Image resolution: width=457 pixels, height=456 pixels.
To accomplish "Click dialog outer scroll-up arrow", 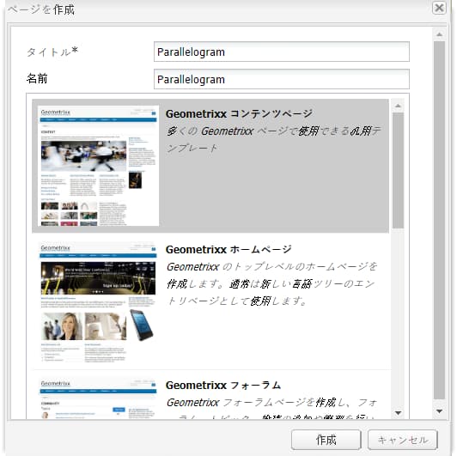I will pos(439,34).
